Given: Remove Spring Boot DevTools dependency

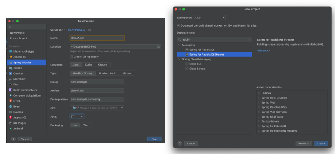Looking at the screenshot, I should pos(259,98).
